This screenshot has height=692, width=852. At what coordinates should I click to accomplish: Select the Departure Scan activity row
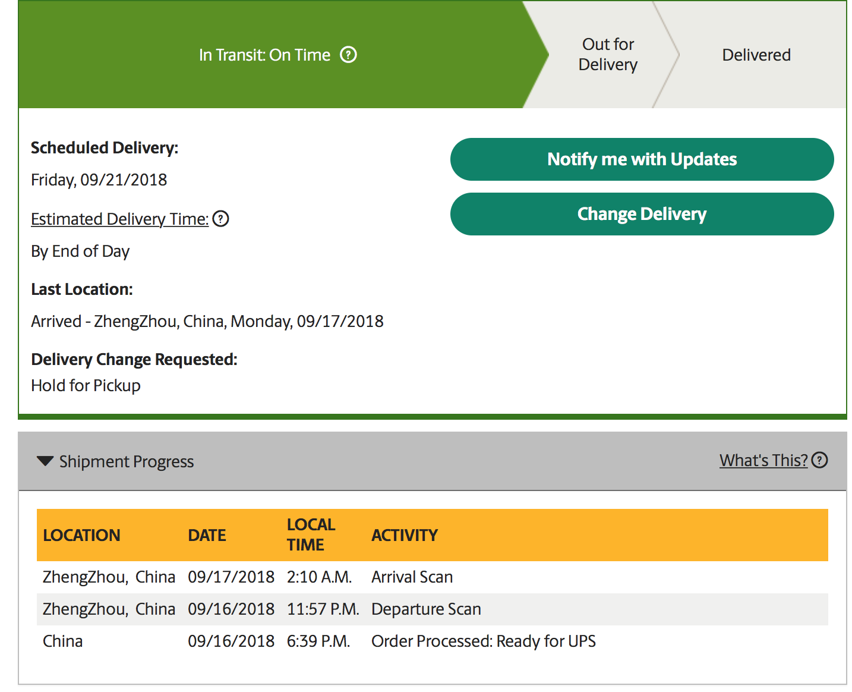coord(426,609)
